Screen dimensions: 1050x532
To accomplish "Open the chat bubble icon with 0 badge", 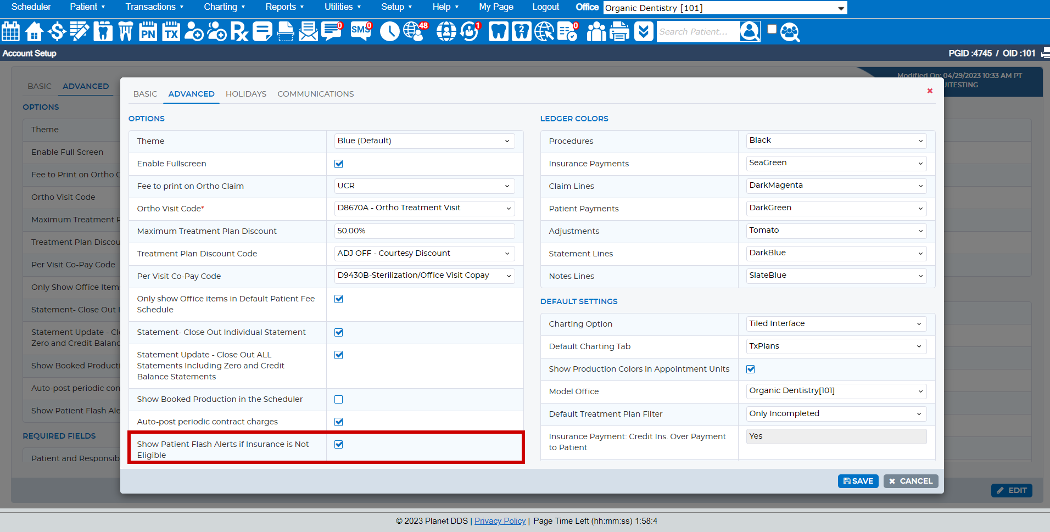I will [332, 31].
